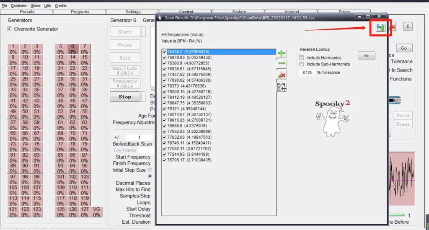
Task: Click the % Tolerance input field
Action: (x=308, y=72)
